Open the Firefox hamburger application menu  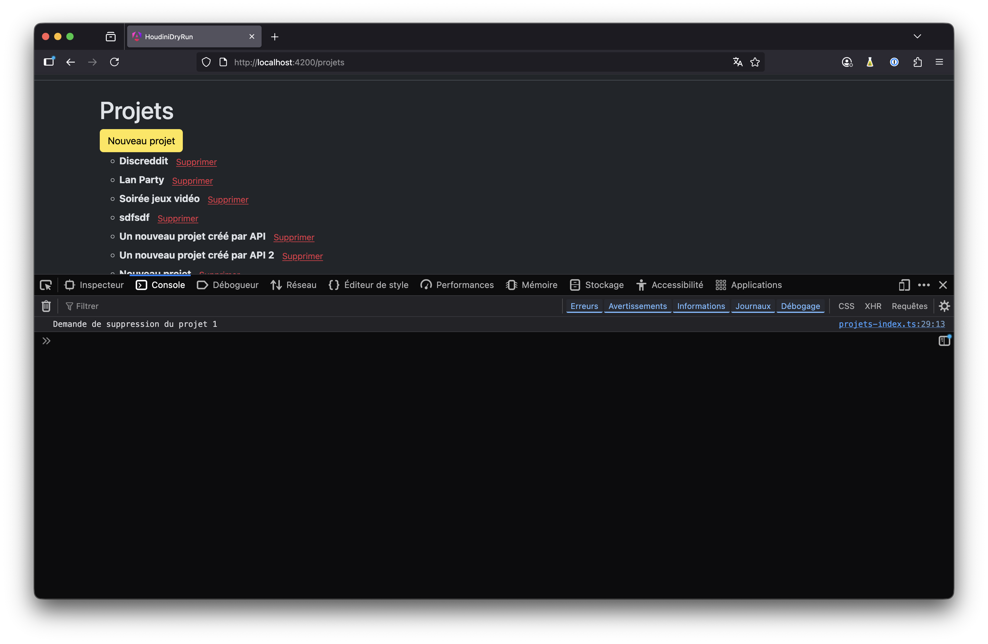pos(939,62)
